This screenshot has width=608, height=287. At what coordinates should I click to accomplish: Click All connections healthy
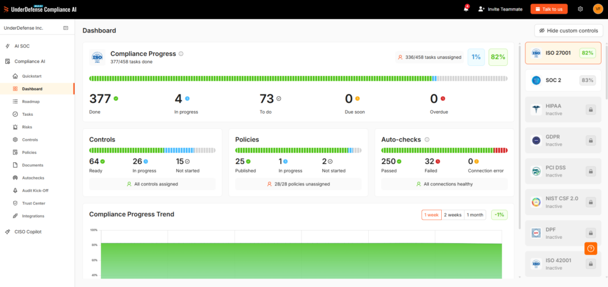[444, 184]
